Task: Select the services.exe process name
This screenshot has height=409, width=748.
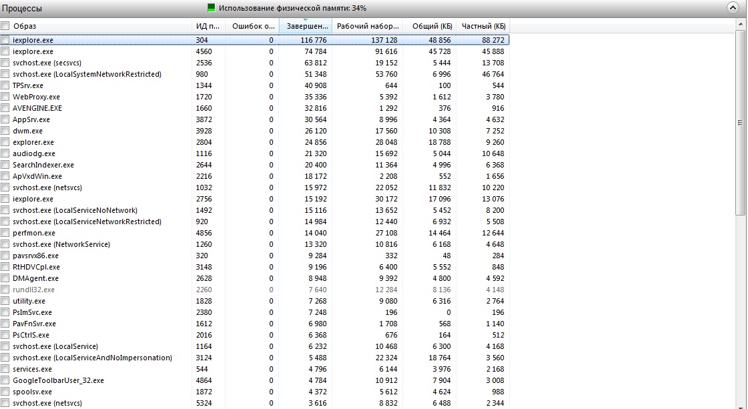Action: [33, 369]
